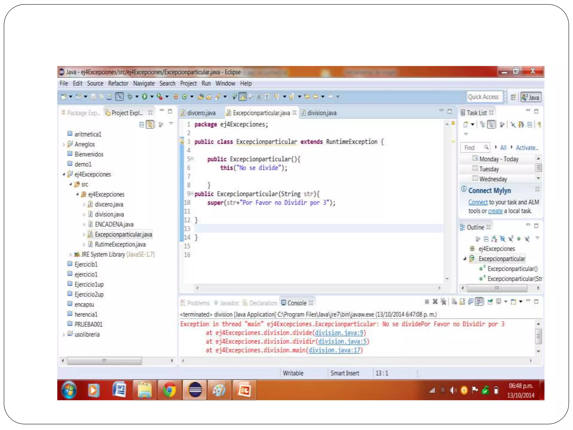Open the Eclipse icon in Windows taskbar
573x430 pixels.
click(x=195, y=390)
